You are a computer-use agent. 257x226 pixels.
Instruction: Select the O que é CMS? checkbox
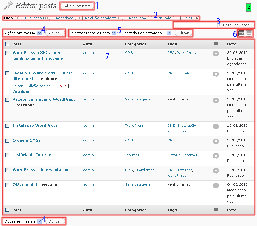tap(7, 140)
